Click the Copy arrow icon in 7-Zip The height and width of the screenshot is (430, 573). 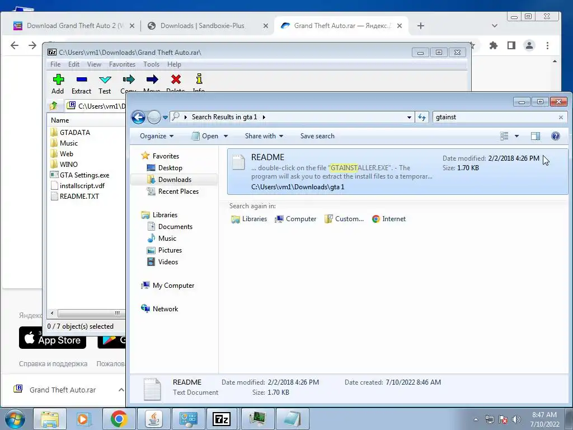click(128, 80)
